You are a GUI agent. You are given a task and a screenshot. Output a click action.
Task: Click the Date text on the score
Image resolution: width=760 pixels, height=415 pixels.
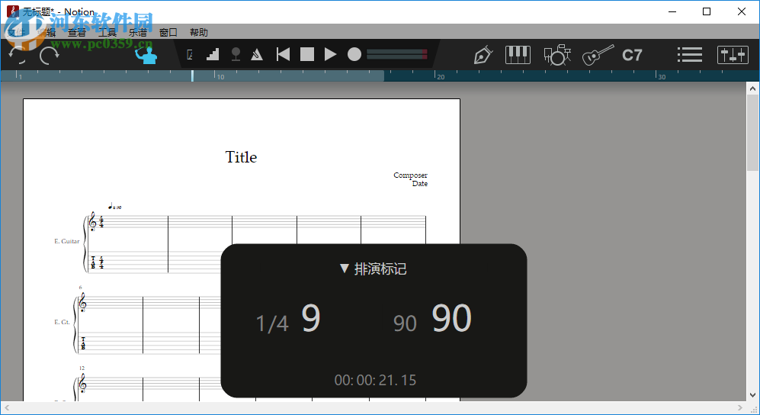[x=420, y=184]
